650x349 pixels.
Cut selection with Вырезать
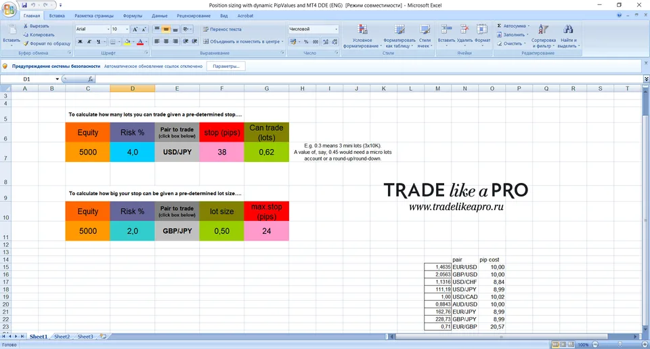[x=37, y=26]
